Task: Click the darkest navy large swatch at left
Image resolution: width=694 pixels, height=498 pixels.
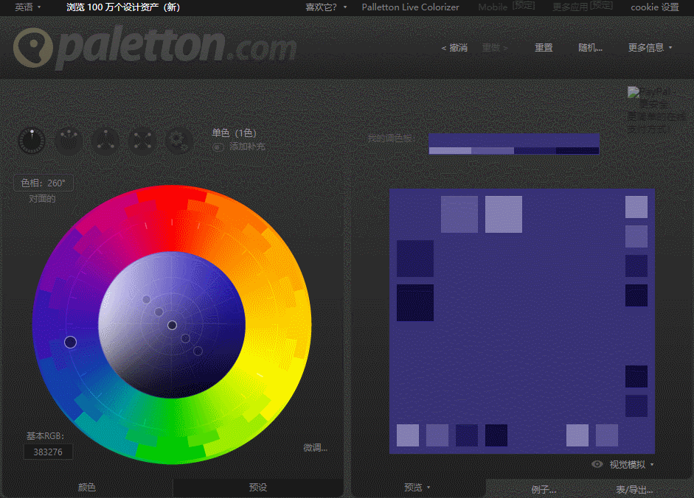Action: [x=415, y=303]
